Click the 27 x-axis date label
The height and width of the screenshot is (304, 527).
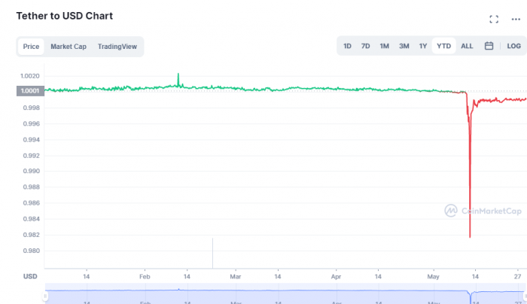[x=518, y=276]
